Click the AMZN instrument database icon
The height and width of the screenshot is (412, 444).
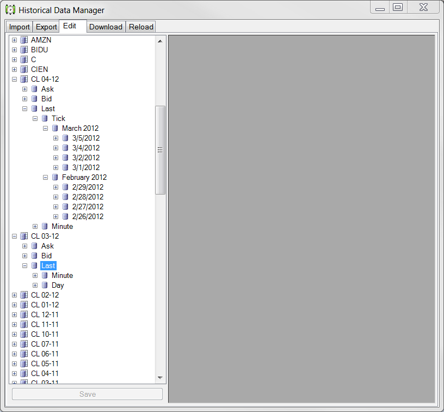click(24, 40)
